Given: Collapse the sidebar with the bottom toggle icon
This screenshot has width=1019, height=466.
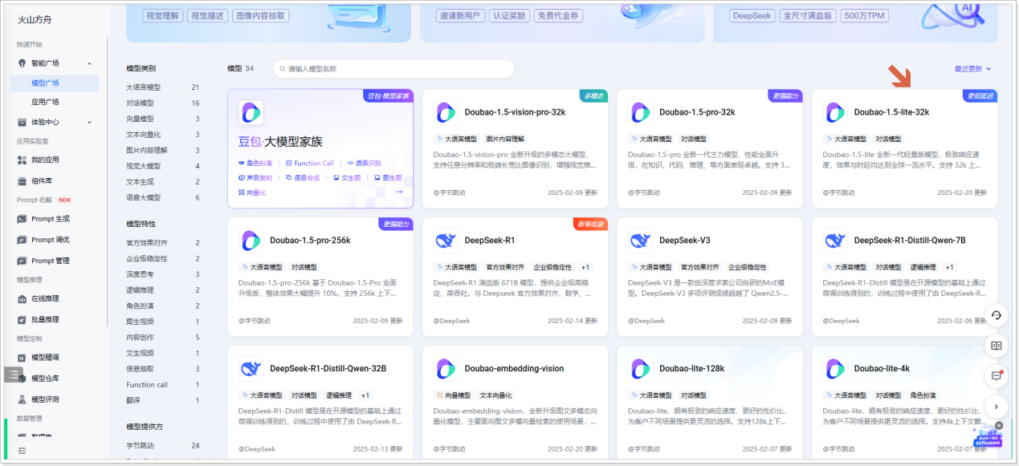Looking at the screenshot, I should pos(22,451).
